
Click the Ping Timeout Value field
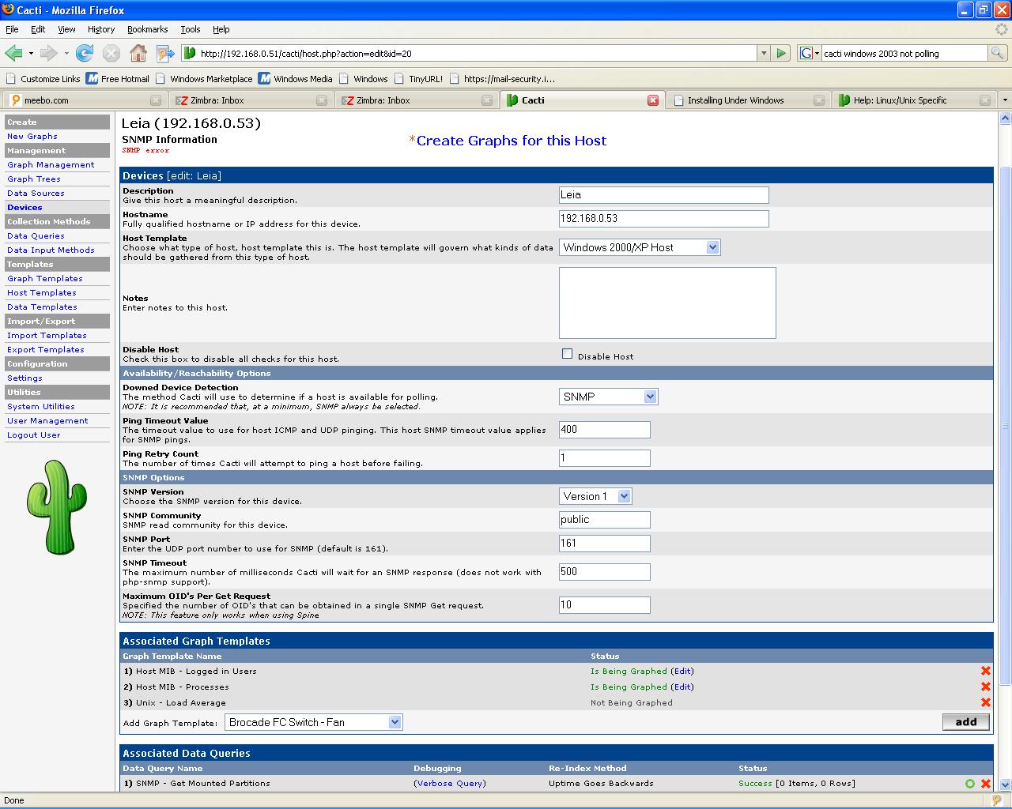[x=605, y=430]
